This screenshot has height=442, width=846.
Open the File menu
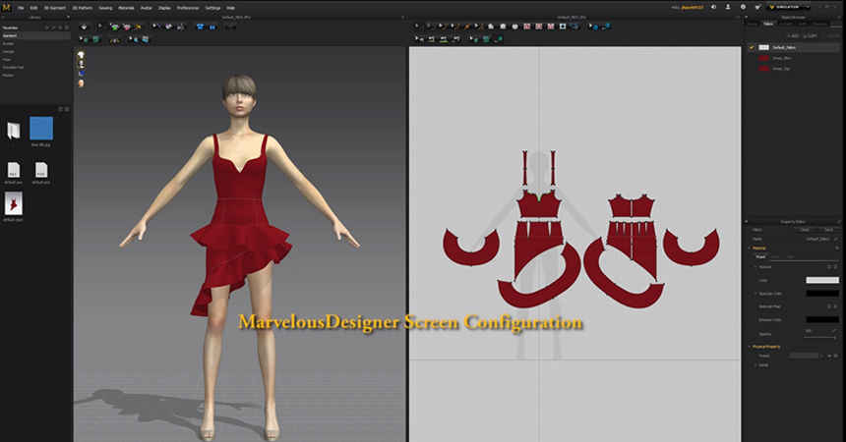pyautogui.click(x=22, y=7)
